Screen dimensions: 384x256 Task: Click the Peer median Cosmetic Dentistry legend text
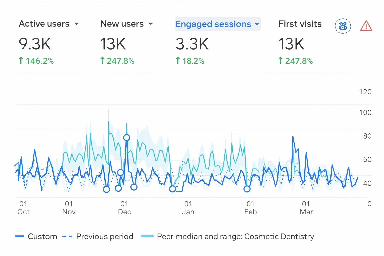[235, 236]
